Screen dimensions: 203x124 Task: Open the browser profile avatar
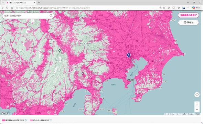[x=183, y=8]
